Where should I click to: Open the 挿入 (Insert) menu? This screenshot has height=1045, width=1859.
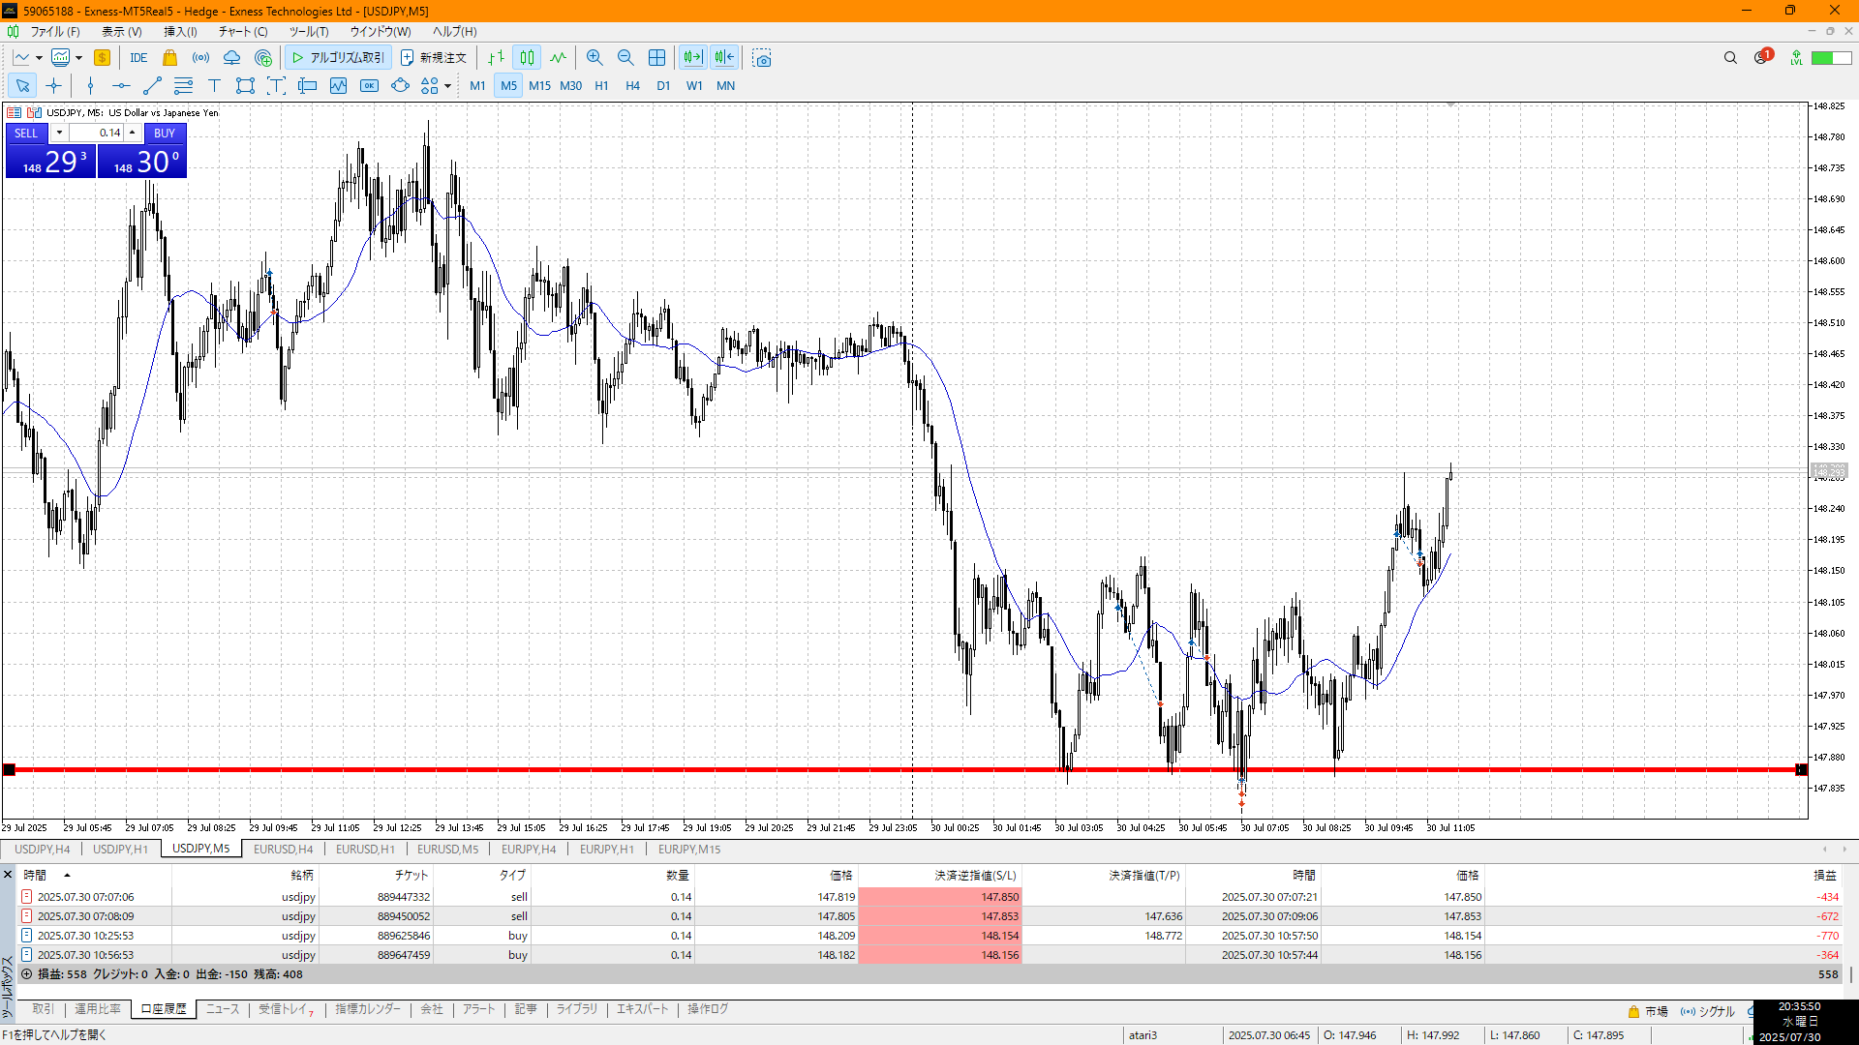(x=180, y=32)
